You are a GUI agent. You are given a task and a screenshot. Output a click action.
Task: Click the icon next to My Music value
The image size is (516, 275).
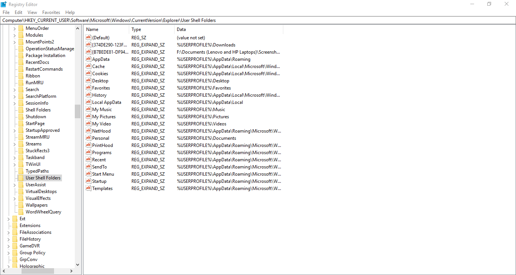tap(88, 109)
